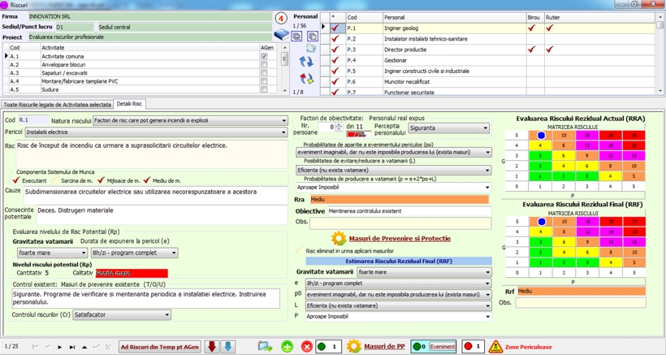Click Zone Periculoase link text
This screenshot has height=355, width=666.
[529, 347]
